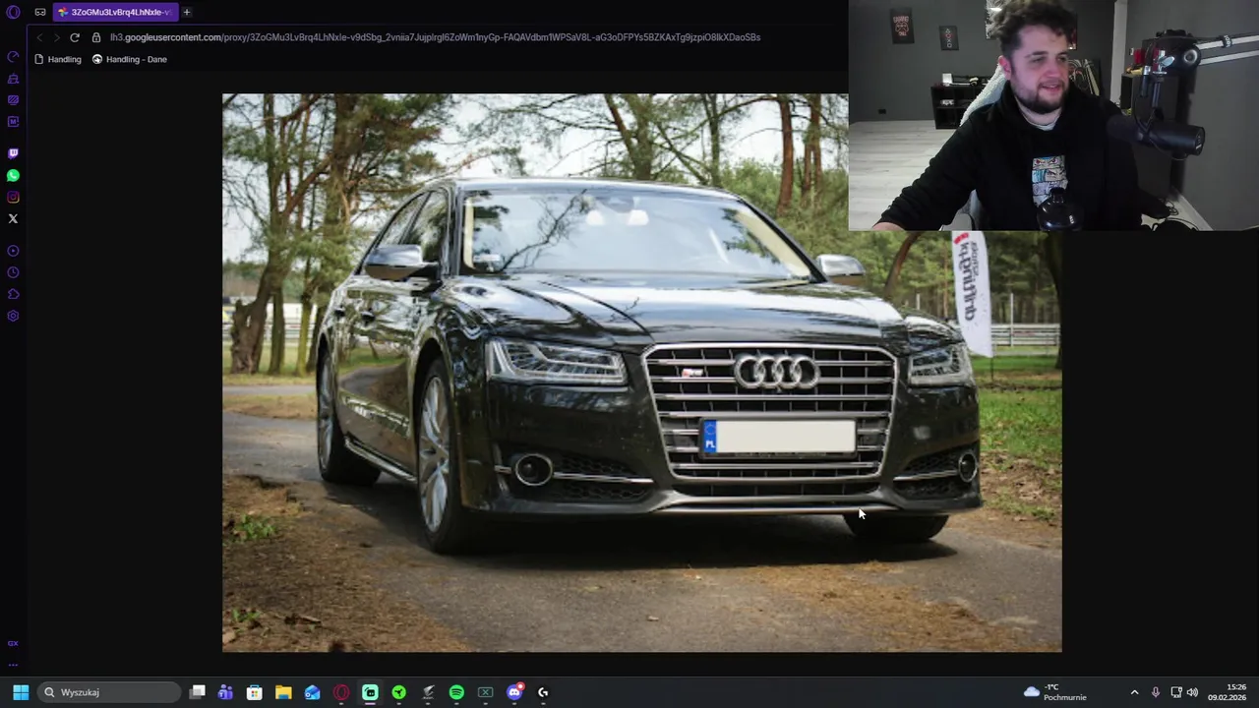Open History clock icon in sidebar
The height and width of the screenshot is (708, 1259).
[x=13, y=272]
